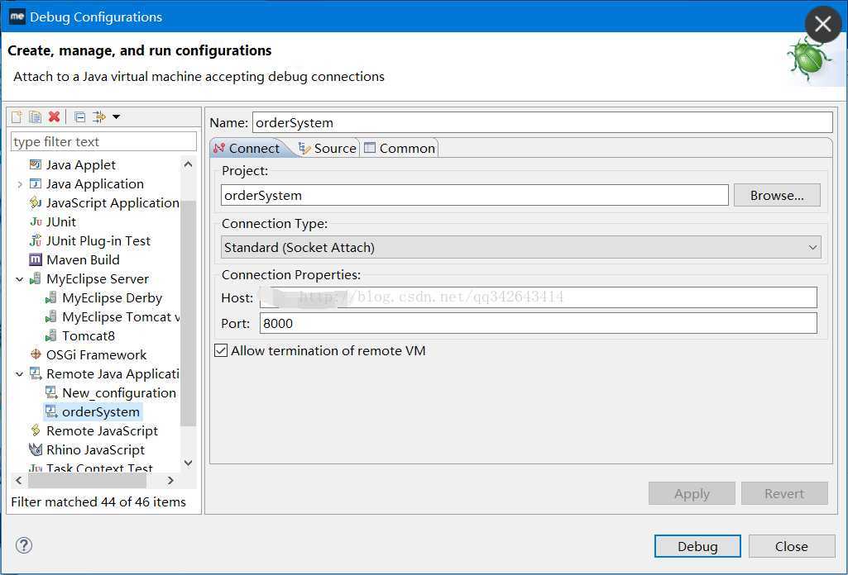Click the JUnit icon in tree

(x=36, y=222)
